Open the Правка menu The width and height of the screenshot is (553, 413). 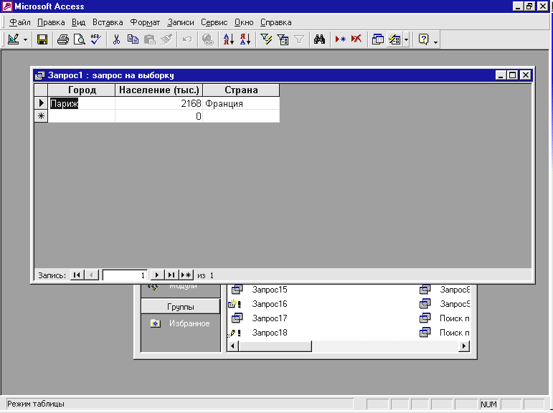coord(51,22)
